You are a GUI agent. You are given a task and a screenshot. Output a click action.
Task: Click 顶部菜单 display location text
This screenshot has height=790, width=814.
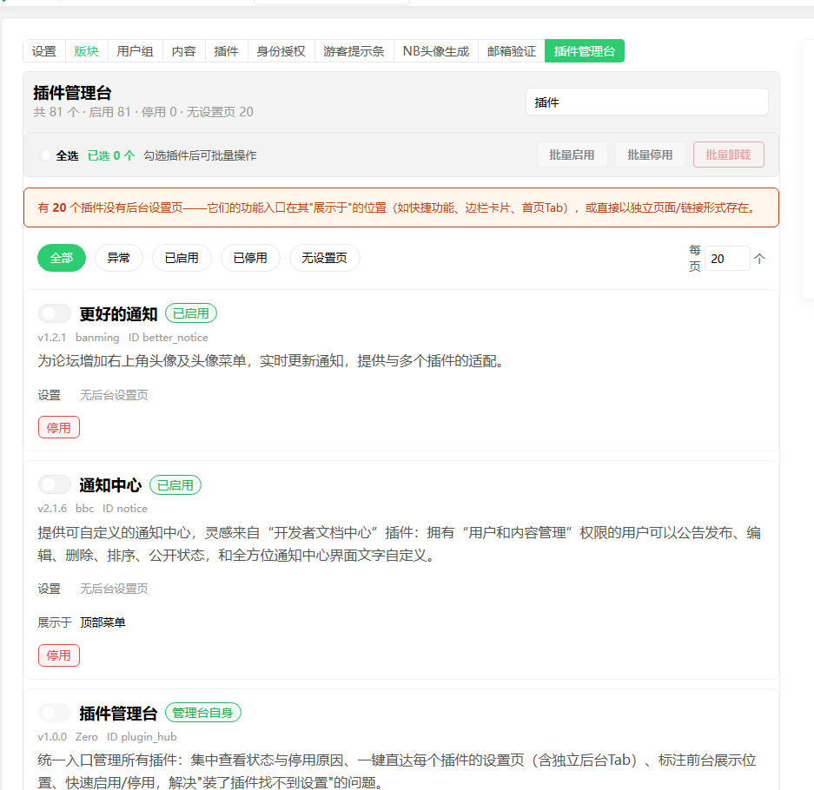[103, 622]
